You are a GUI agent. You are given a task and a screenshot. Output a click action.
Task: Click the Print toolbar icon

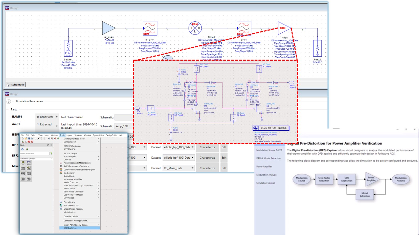32,139
